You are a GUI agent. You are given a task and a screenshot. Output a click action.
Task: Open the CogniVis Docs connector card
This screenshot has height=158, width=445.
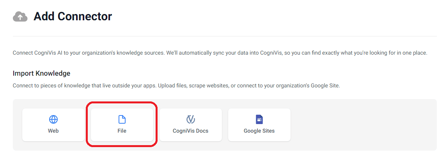(x=191, y=125)
